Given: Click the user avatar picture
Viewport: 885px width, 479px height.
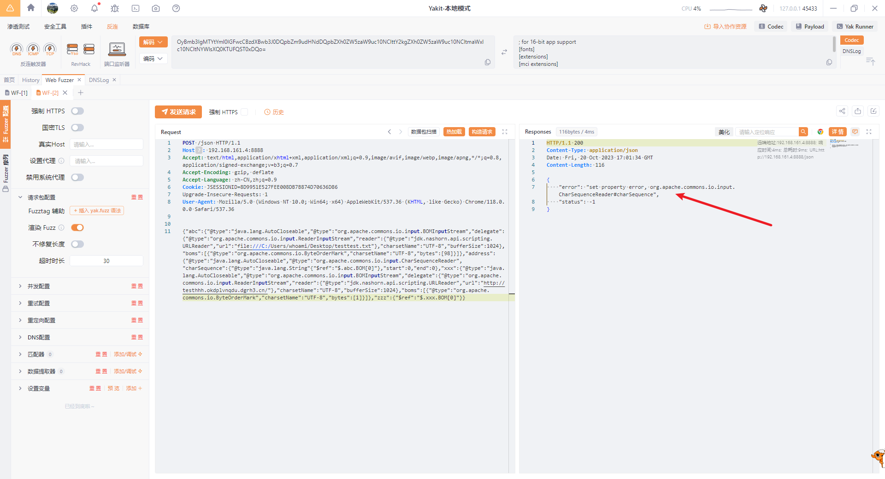Looking at the screenshot, I should (53, 8).
